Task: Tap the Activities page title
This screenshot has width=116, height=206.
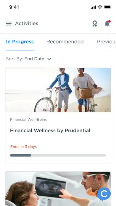Action: point(27,23)
